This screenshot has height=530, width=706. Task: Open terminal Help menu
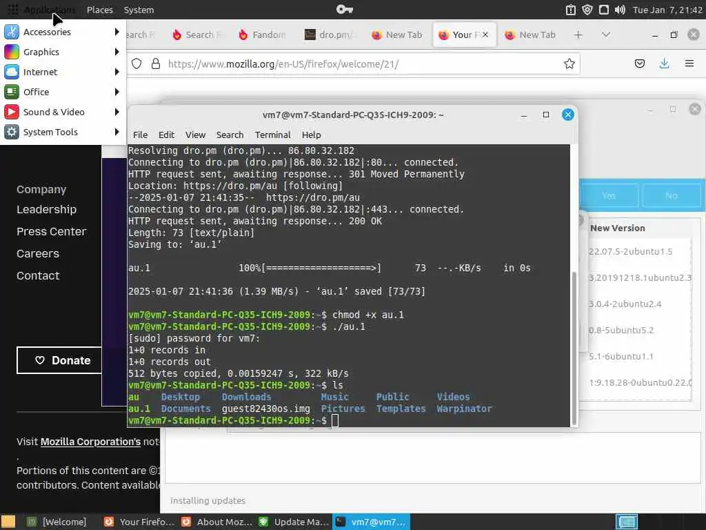(311, 135)
